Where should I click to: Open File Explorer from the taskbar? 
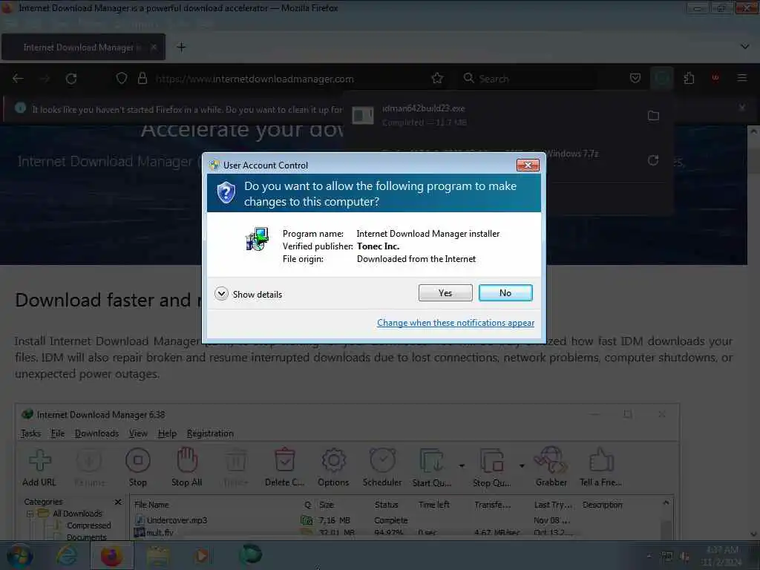coord(157,556)
